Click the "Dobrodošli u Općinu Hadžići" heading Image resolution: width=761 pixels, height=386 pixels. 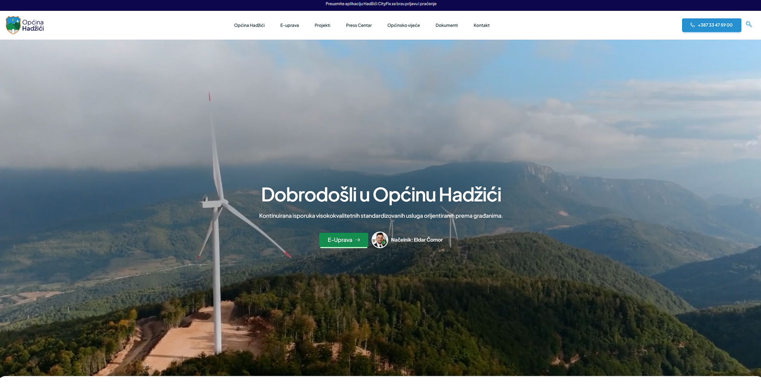[380, 194]
